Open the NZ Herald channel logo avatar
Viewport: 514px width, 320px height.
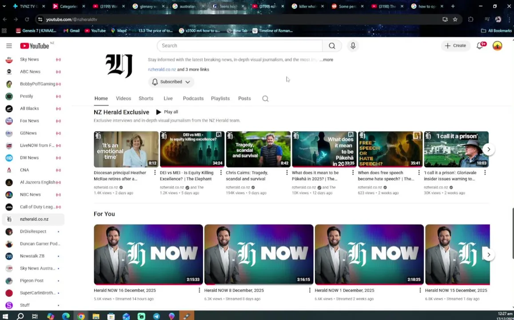[x=119, y=66]
